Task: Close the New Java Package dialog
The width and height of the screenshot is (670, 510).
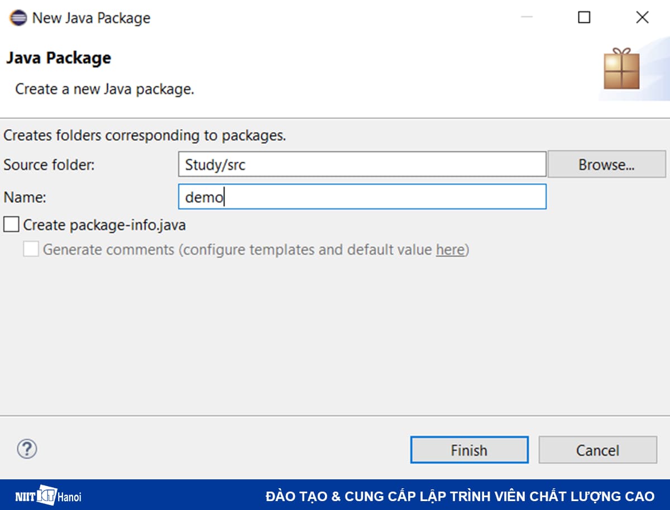Action: point(642,17)
